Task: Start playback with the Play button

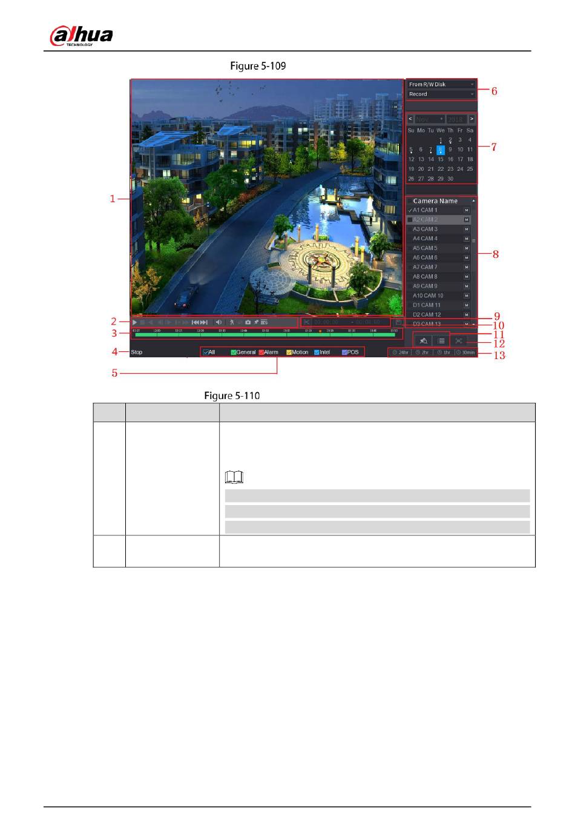Action: point(135,322)
